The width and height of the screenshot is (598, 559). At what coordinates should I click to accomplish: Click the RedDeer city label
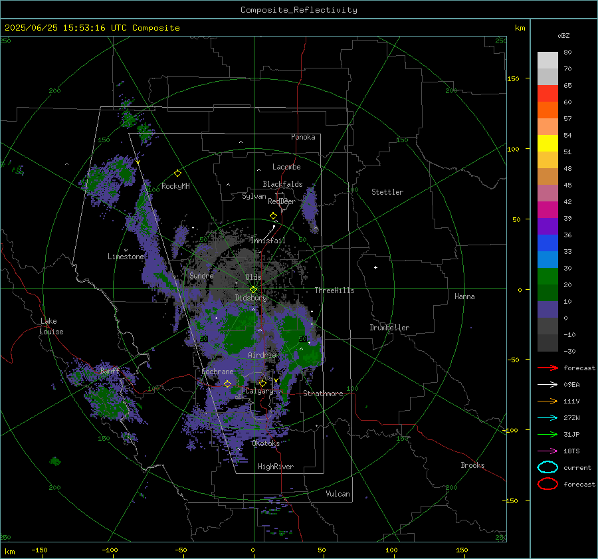(282, 201)
